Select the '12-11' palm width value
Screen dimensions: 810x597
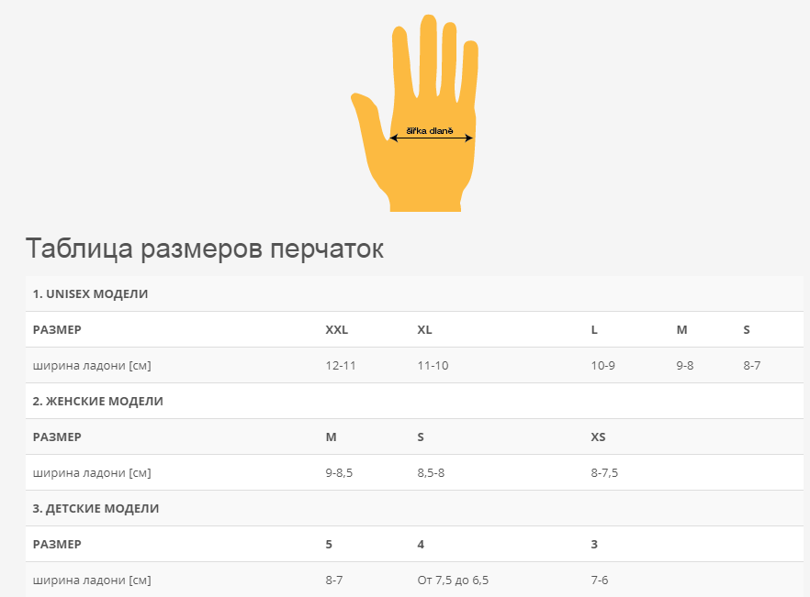[341, 365]
